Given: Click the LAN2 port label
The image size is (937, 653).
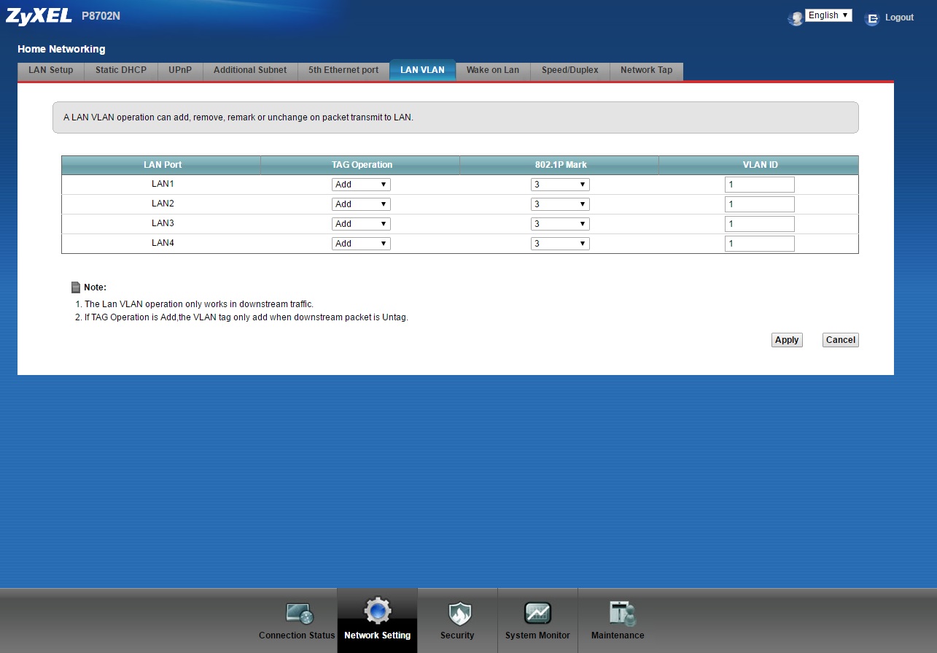Looking at the screenshot, I should tap(163, 204).
